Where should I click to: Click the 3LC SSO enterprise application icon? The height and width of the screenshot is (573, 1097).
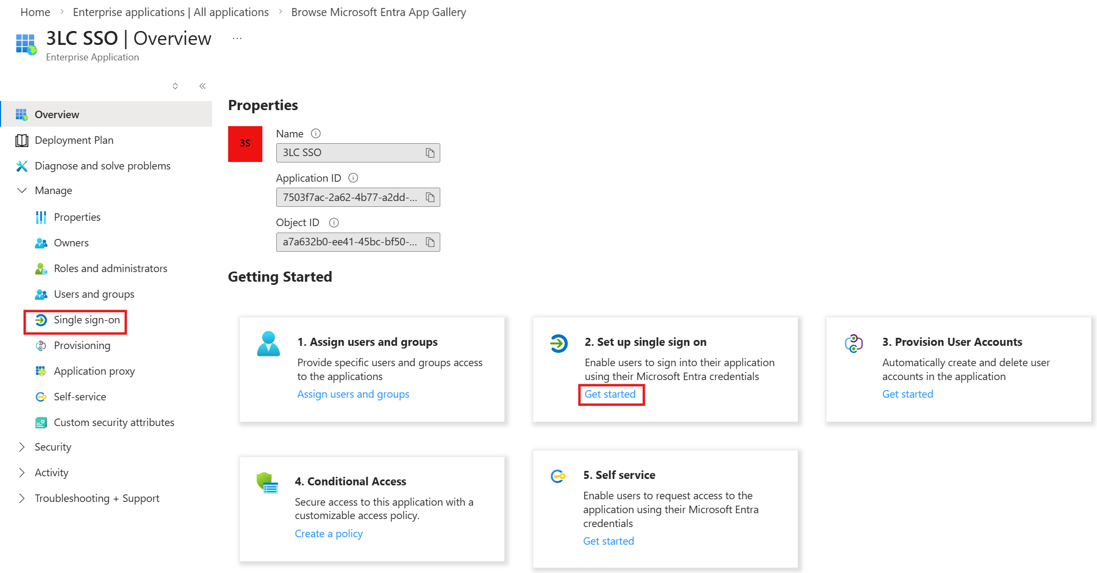click(26, 44)
